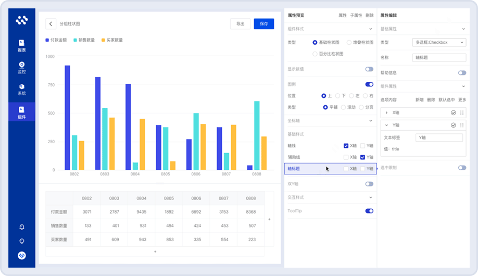Click the 0806 column header in table
Screen dimensions: 478x276
pyautogui.click(x=196, y=198)
